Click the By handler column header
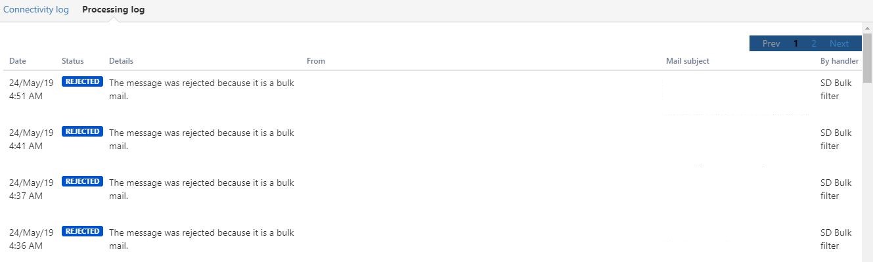 coord(839,61)
